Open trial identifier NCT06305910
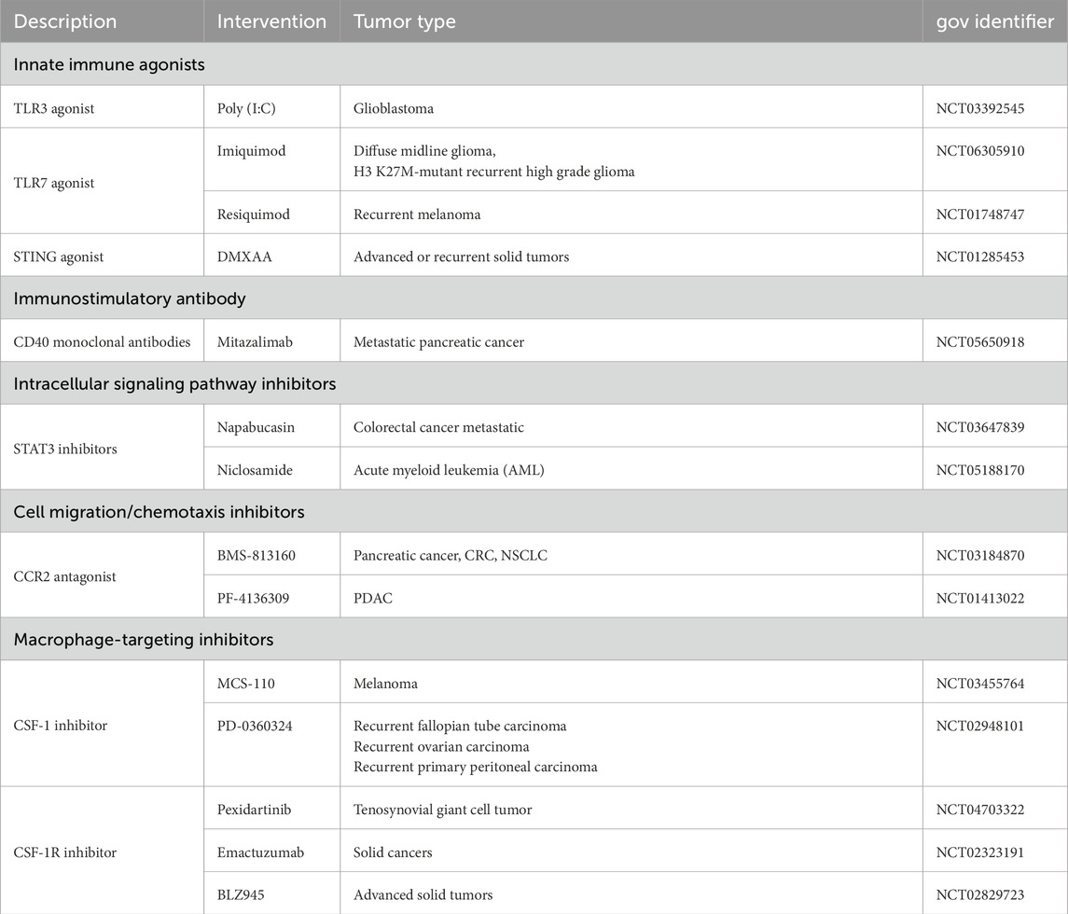Screen dimensions: 1068x914 979,151
